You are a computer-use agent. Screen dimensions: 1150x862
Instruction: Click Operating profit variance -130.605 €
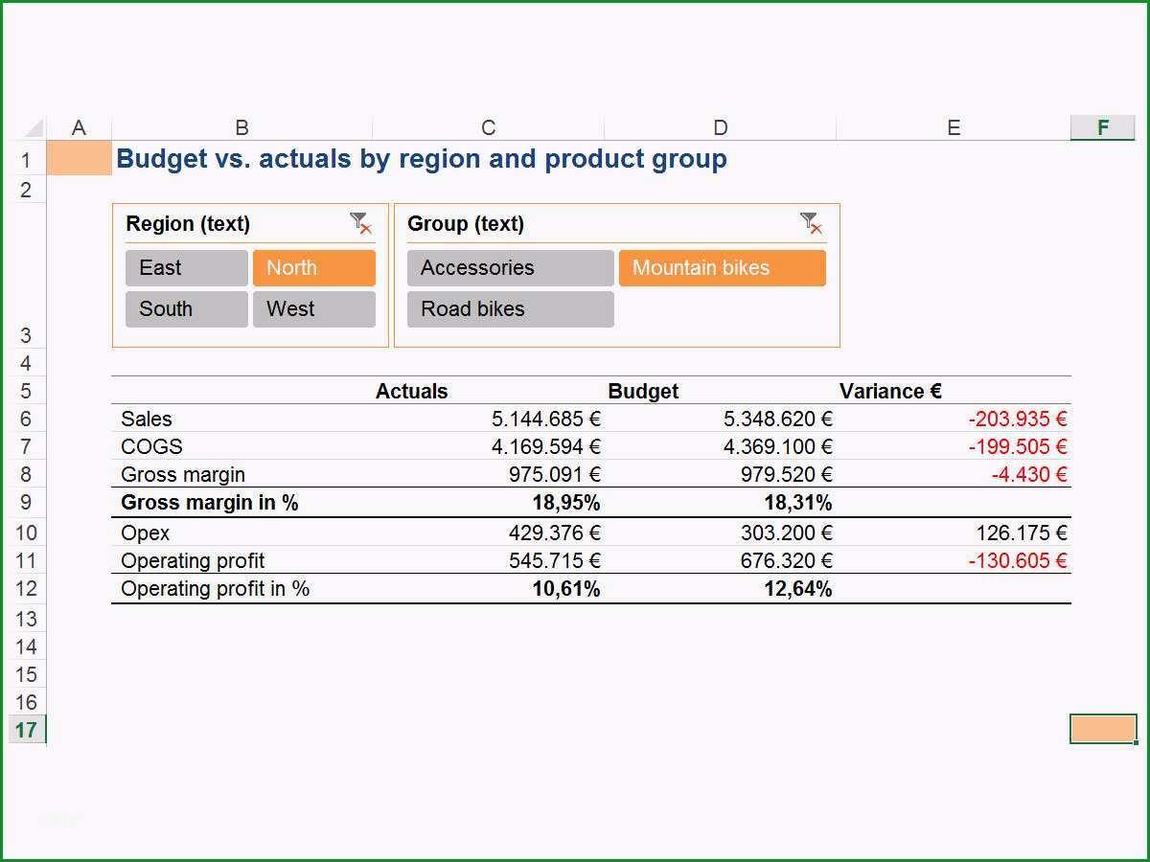click(x=1018, y=560)
